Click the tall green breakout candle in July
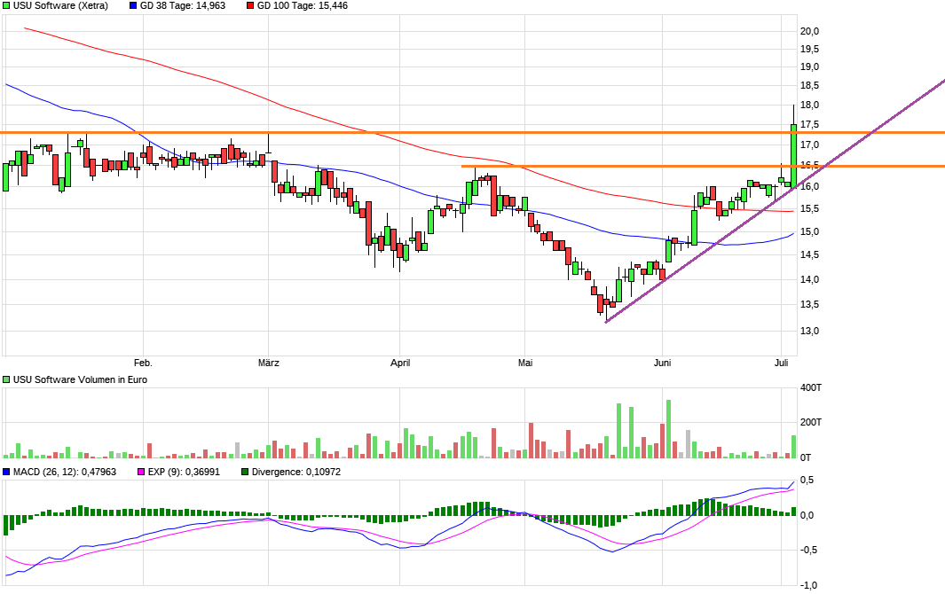The width and height of the screenshot is (945, 594). [x=794, y=155]
